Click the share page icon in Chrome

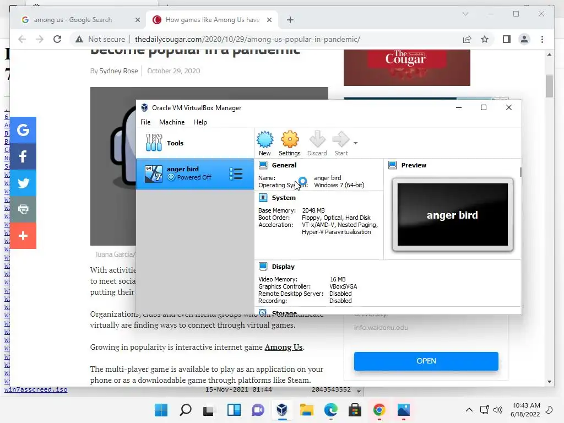coord(467,39)
